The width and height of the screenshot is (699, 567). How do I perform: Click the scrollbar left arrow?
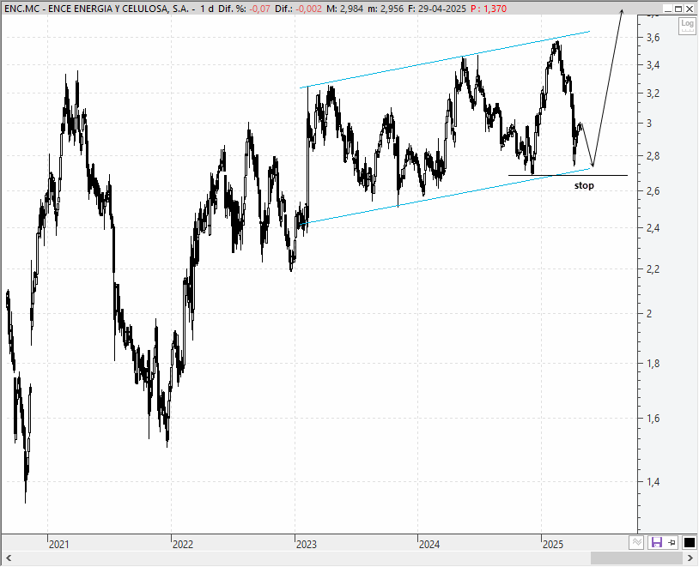8,558
